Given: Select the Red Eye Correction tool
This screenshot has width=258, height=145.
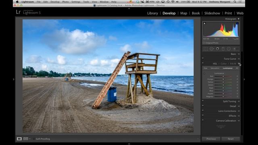Looking at the screenshot, I should [x=217, y=49].
